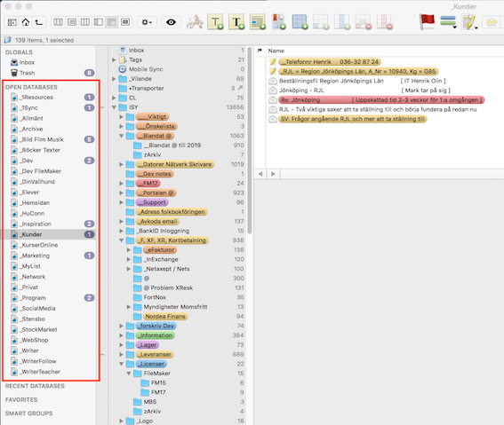Click the delete column table icon

click(385, 22)
